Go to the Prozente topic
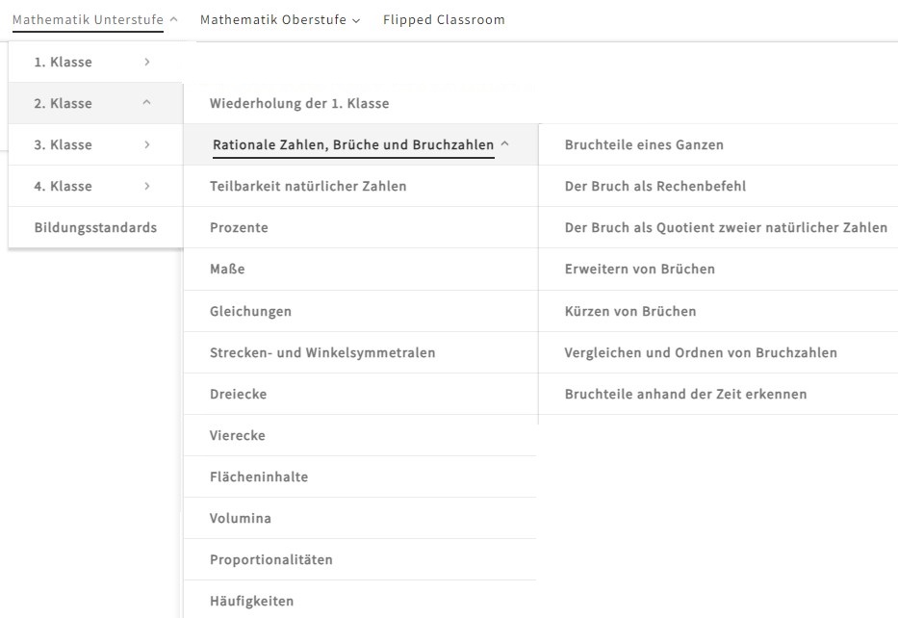The height and width of the screenshot is (618, 898). pyautogui.click(x=239, y=228)
